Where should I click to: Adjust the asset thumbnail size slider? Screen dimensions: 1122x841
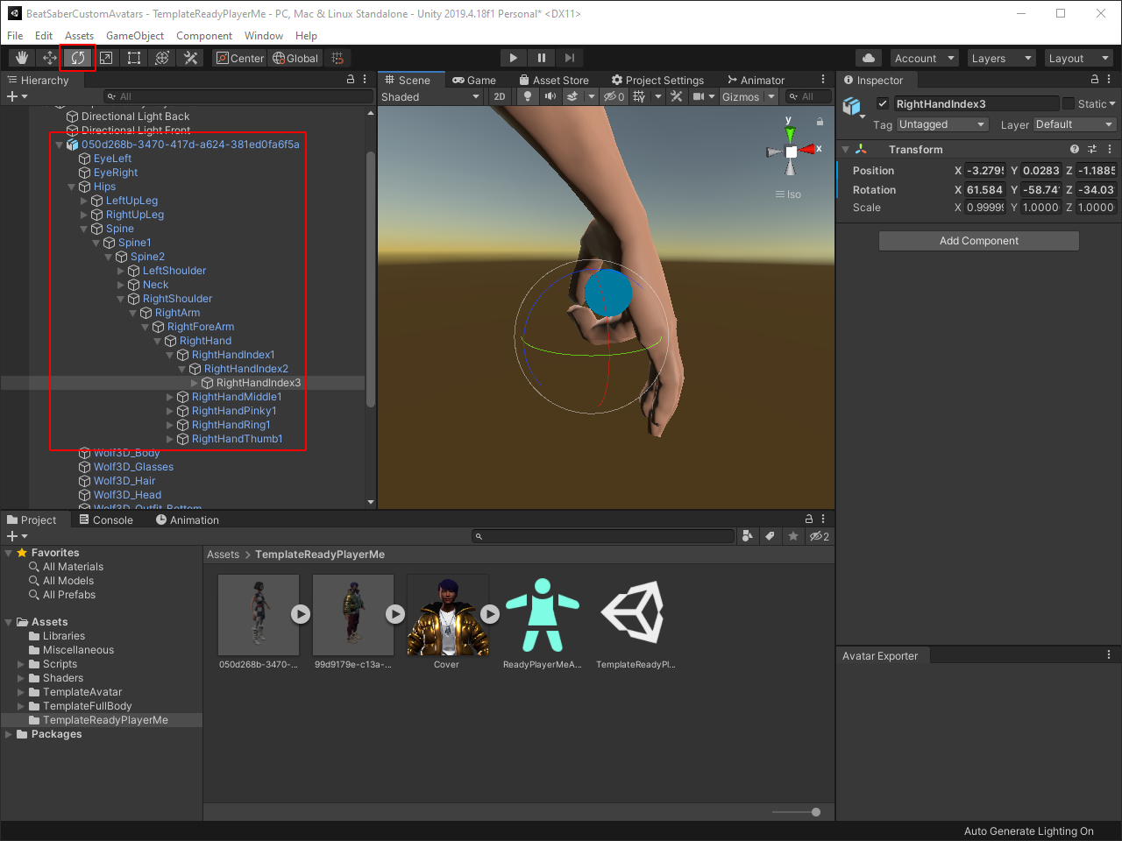[815, 812]
